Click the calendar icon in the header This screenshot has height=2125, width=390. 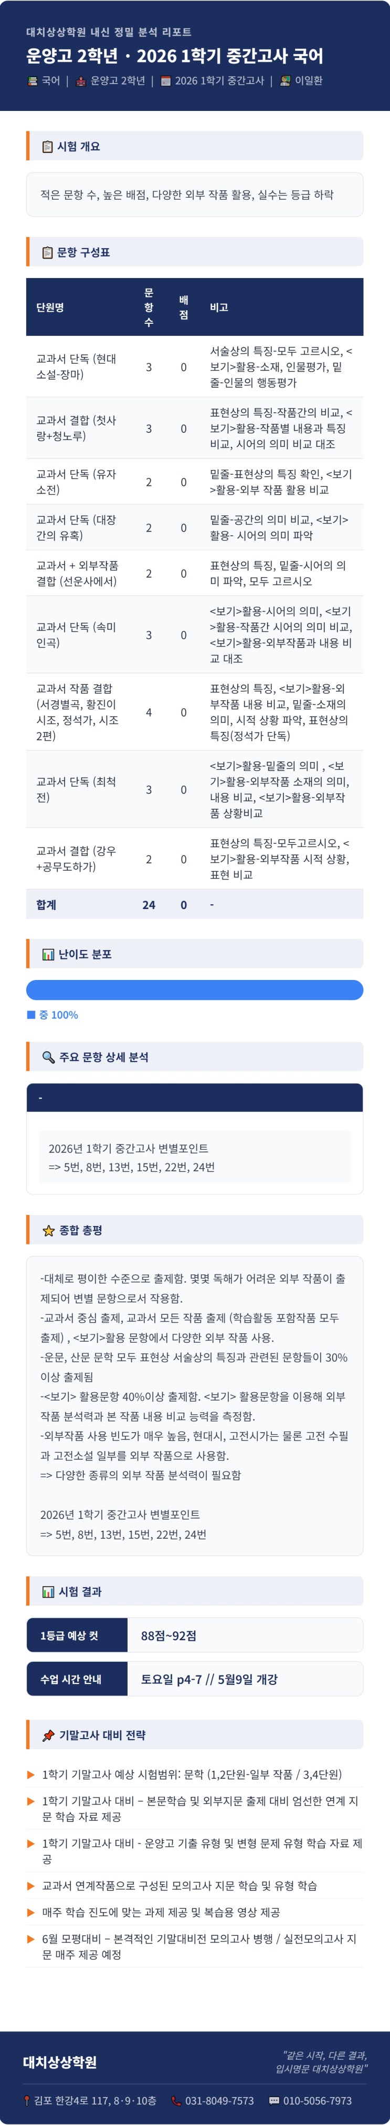165,81
